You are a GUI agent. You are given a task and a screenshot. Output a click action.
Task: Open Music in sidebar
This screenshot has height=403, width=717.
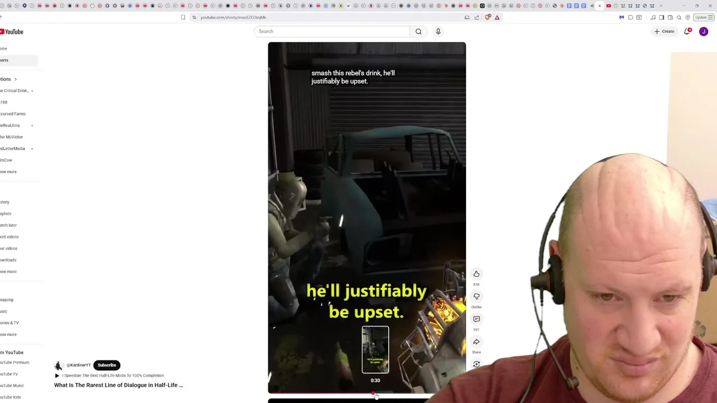point(4,311)
